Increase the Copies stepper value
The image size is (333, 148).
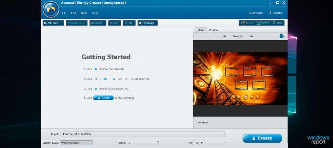point(158,142)
